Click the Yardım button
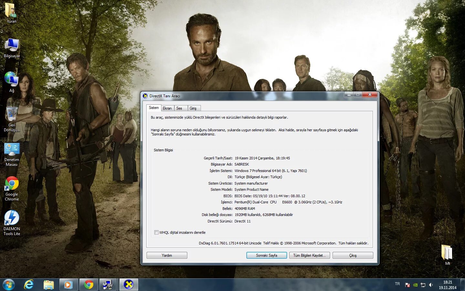Viewport: 465px width, 291px height. coord(167,255)
